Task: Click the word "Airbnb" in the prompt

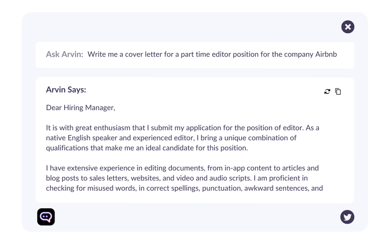Action: 326,54
